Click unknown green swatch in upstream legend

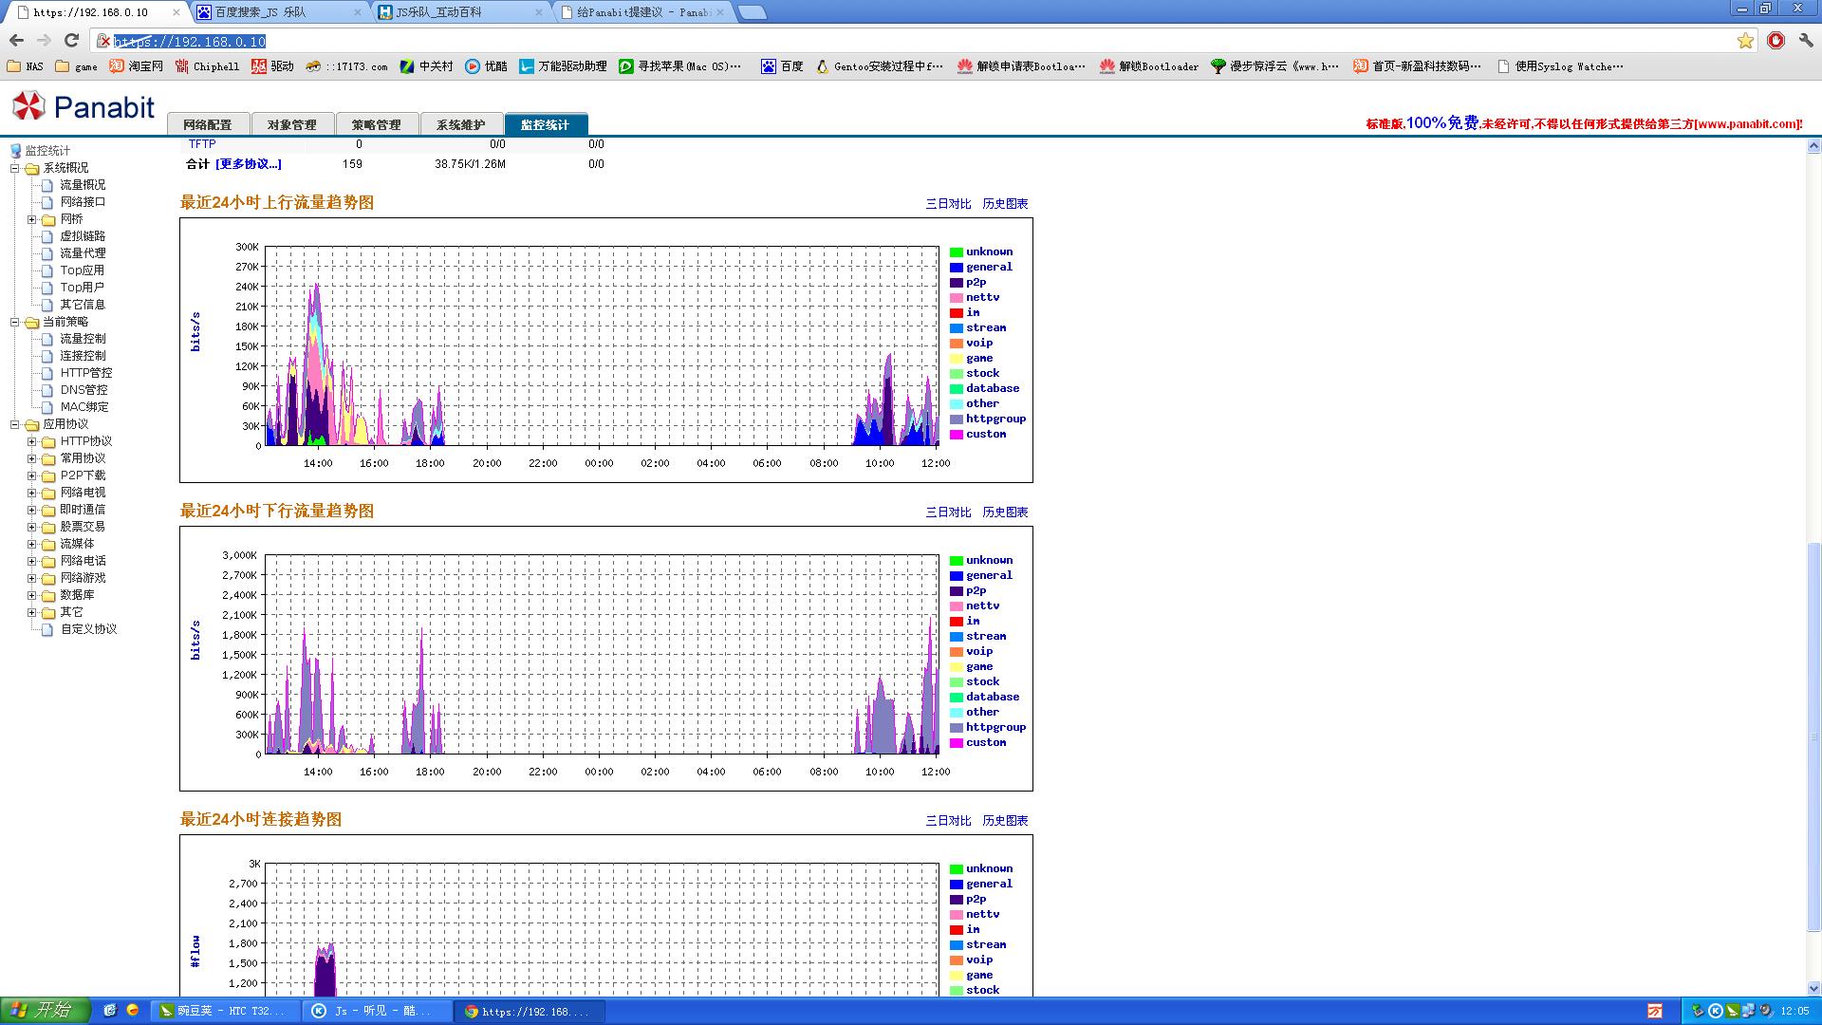(x=957, y=252)
